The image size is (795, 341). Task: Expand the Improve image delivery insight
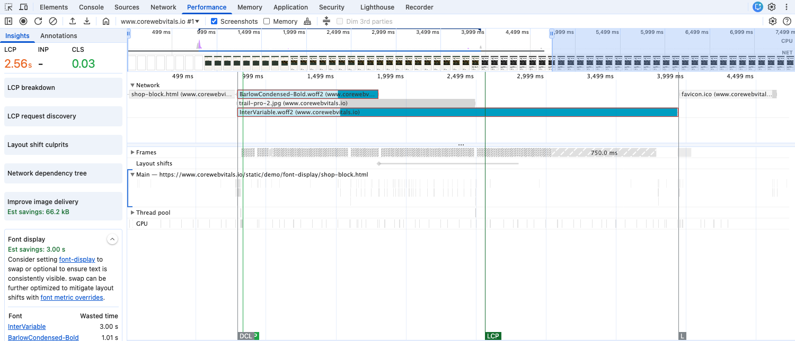click(63, 206)
